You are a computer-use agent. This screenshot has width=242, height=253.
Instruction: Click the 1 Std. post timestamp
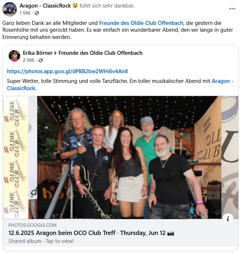coord(25,13)
